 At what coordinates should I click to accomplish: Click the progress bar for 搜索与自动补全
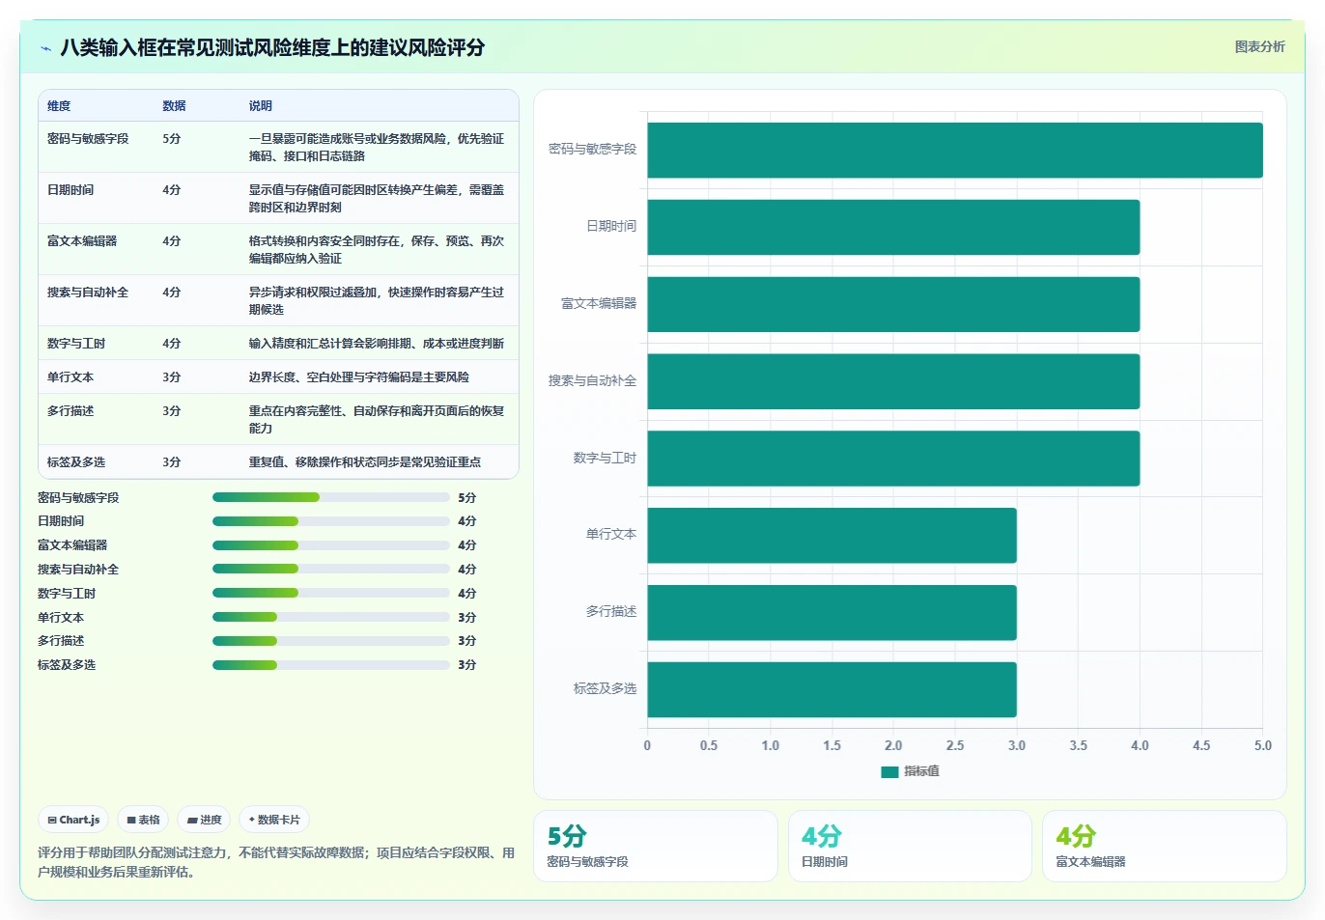coord(331,569)
